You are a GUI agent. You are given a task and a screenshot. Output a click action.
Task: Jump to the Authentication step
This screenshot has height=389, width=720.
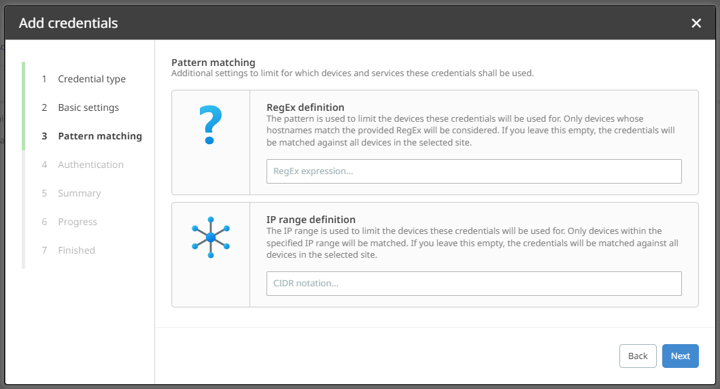[90, 165]
